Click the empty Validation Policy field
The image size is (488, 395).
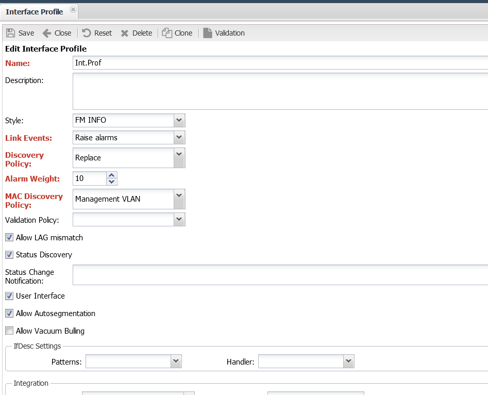tap(123, 219)
